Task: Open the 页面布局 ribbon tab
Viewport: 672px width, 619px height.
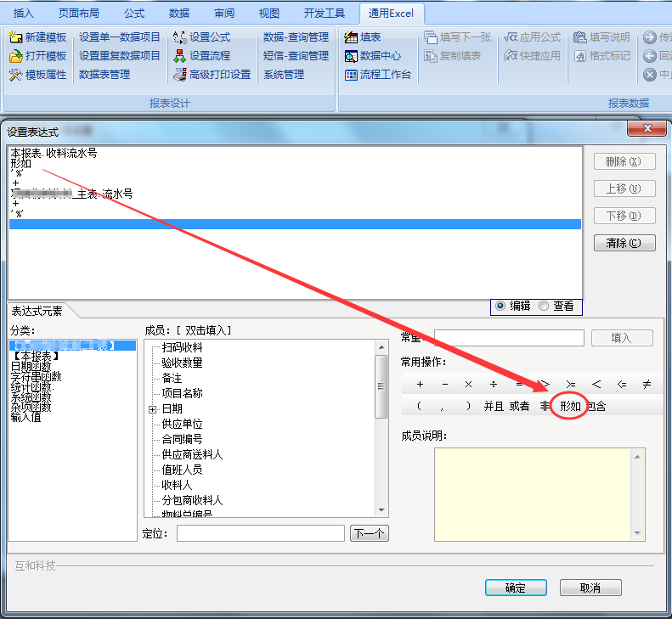Action: (79, 14)
